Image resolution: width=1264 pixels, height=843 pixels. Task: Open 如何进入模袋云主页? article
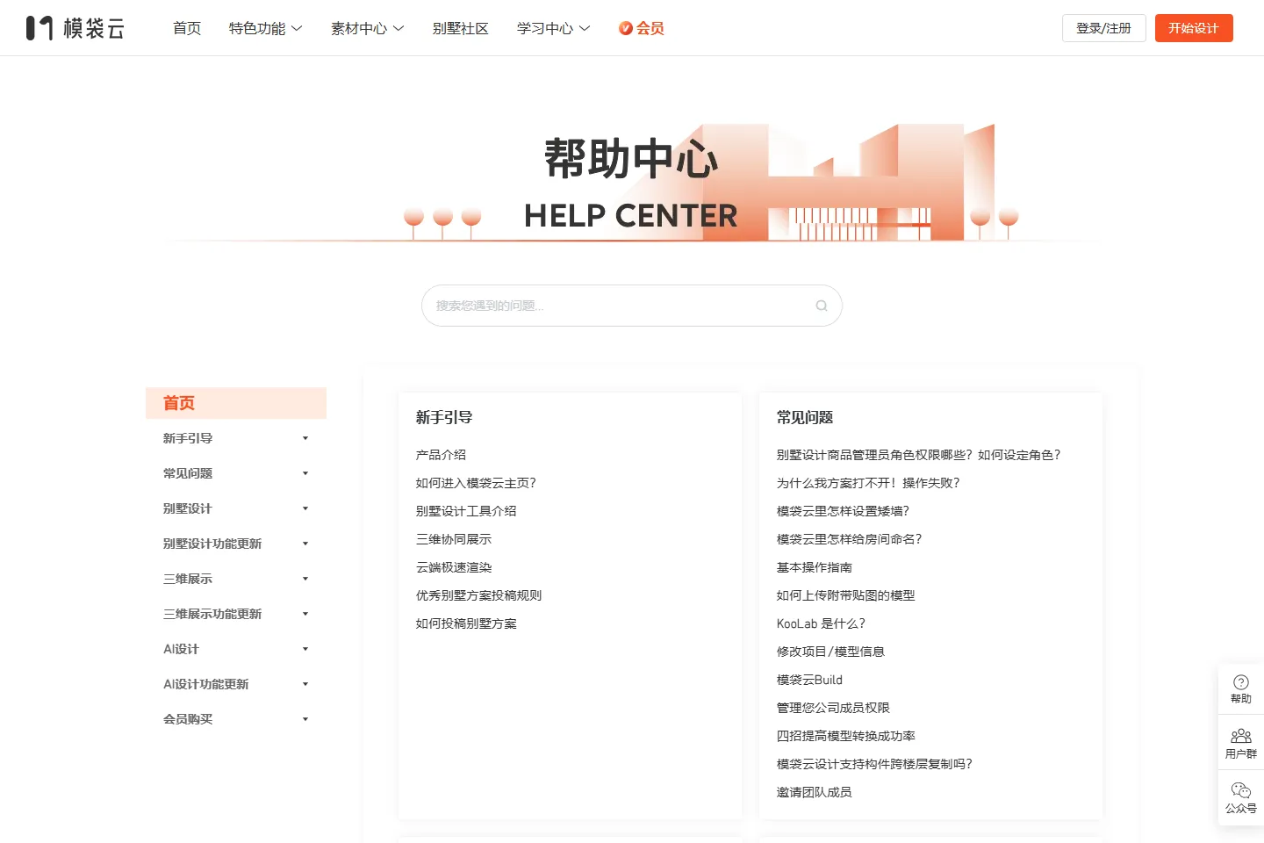[476, 483]
